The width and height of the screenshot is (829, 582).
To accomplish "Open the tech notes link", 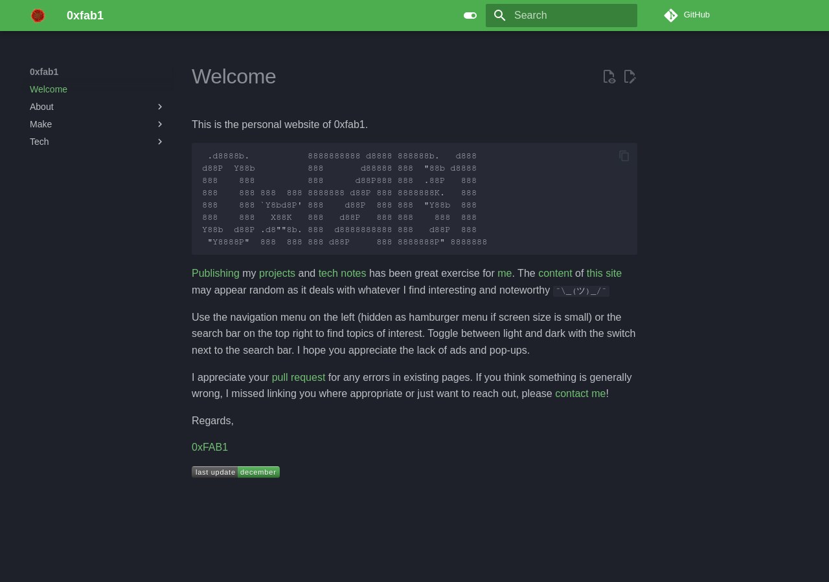I will [342, 274].
